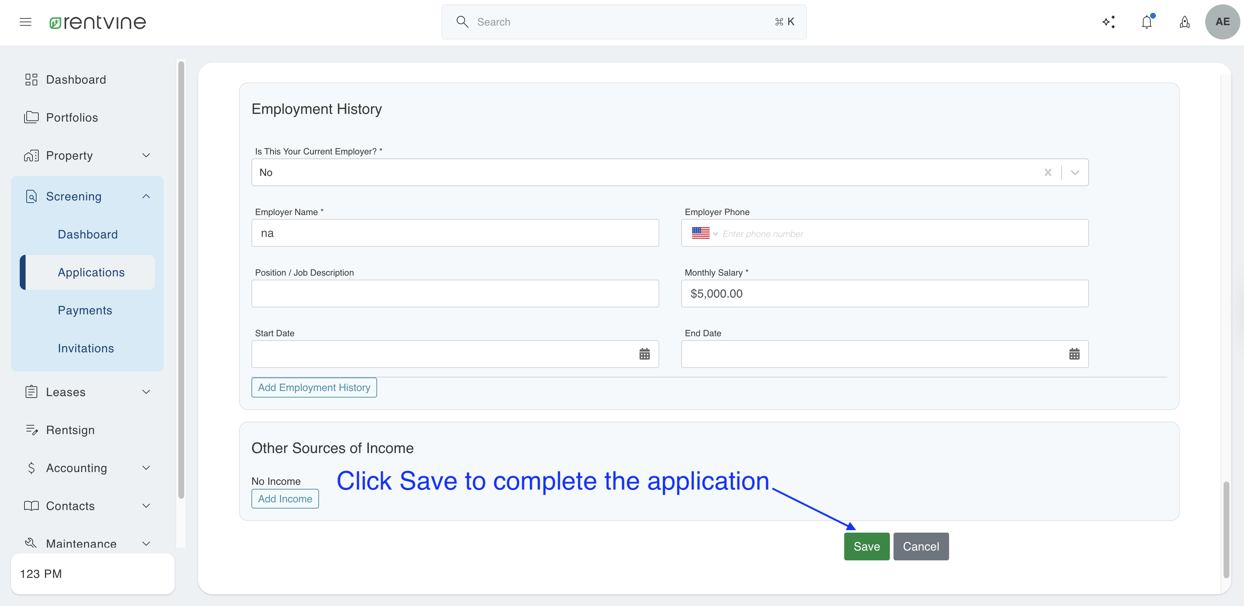This screenshot has width=1244, height=606.
Task: Click the Portfolios folder icon
Action: pyautogui.click(x=31, y=117)
